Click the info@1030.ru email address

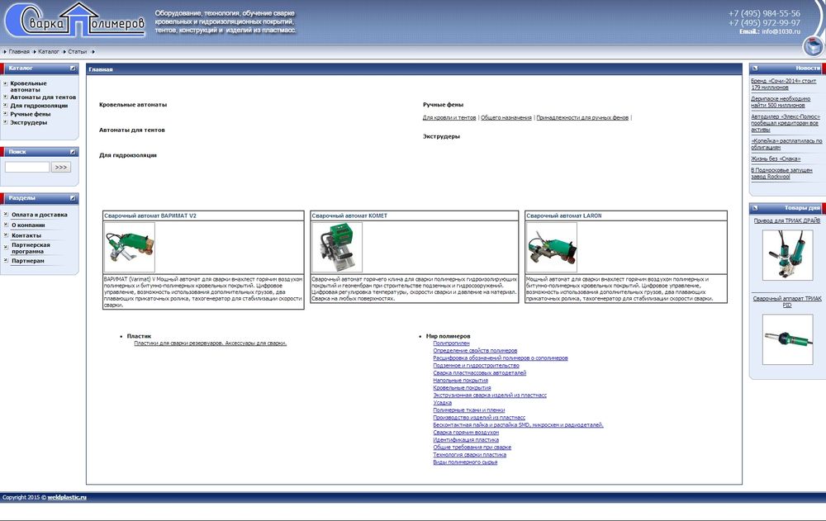781,31
